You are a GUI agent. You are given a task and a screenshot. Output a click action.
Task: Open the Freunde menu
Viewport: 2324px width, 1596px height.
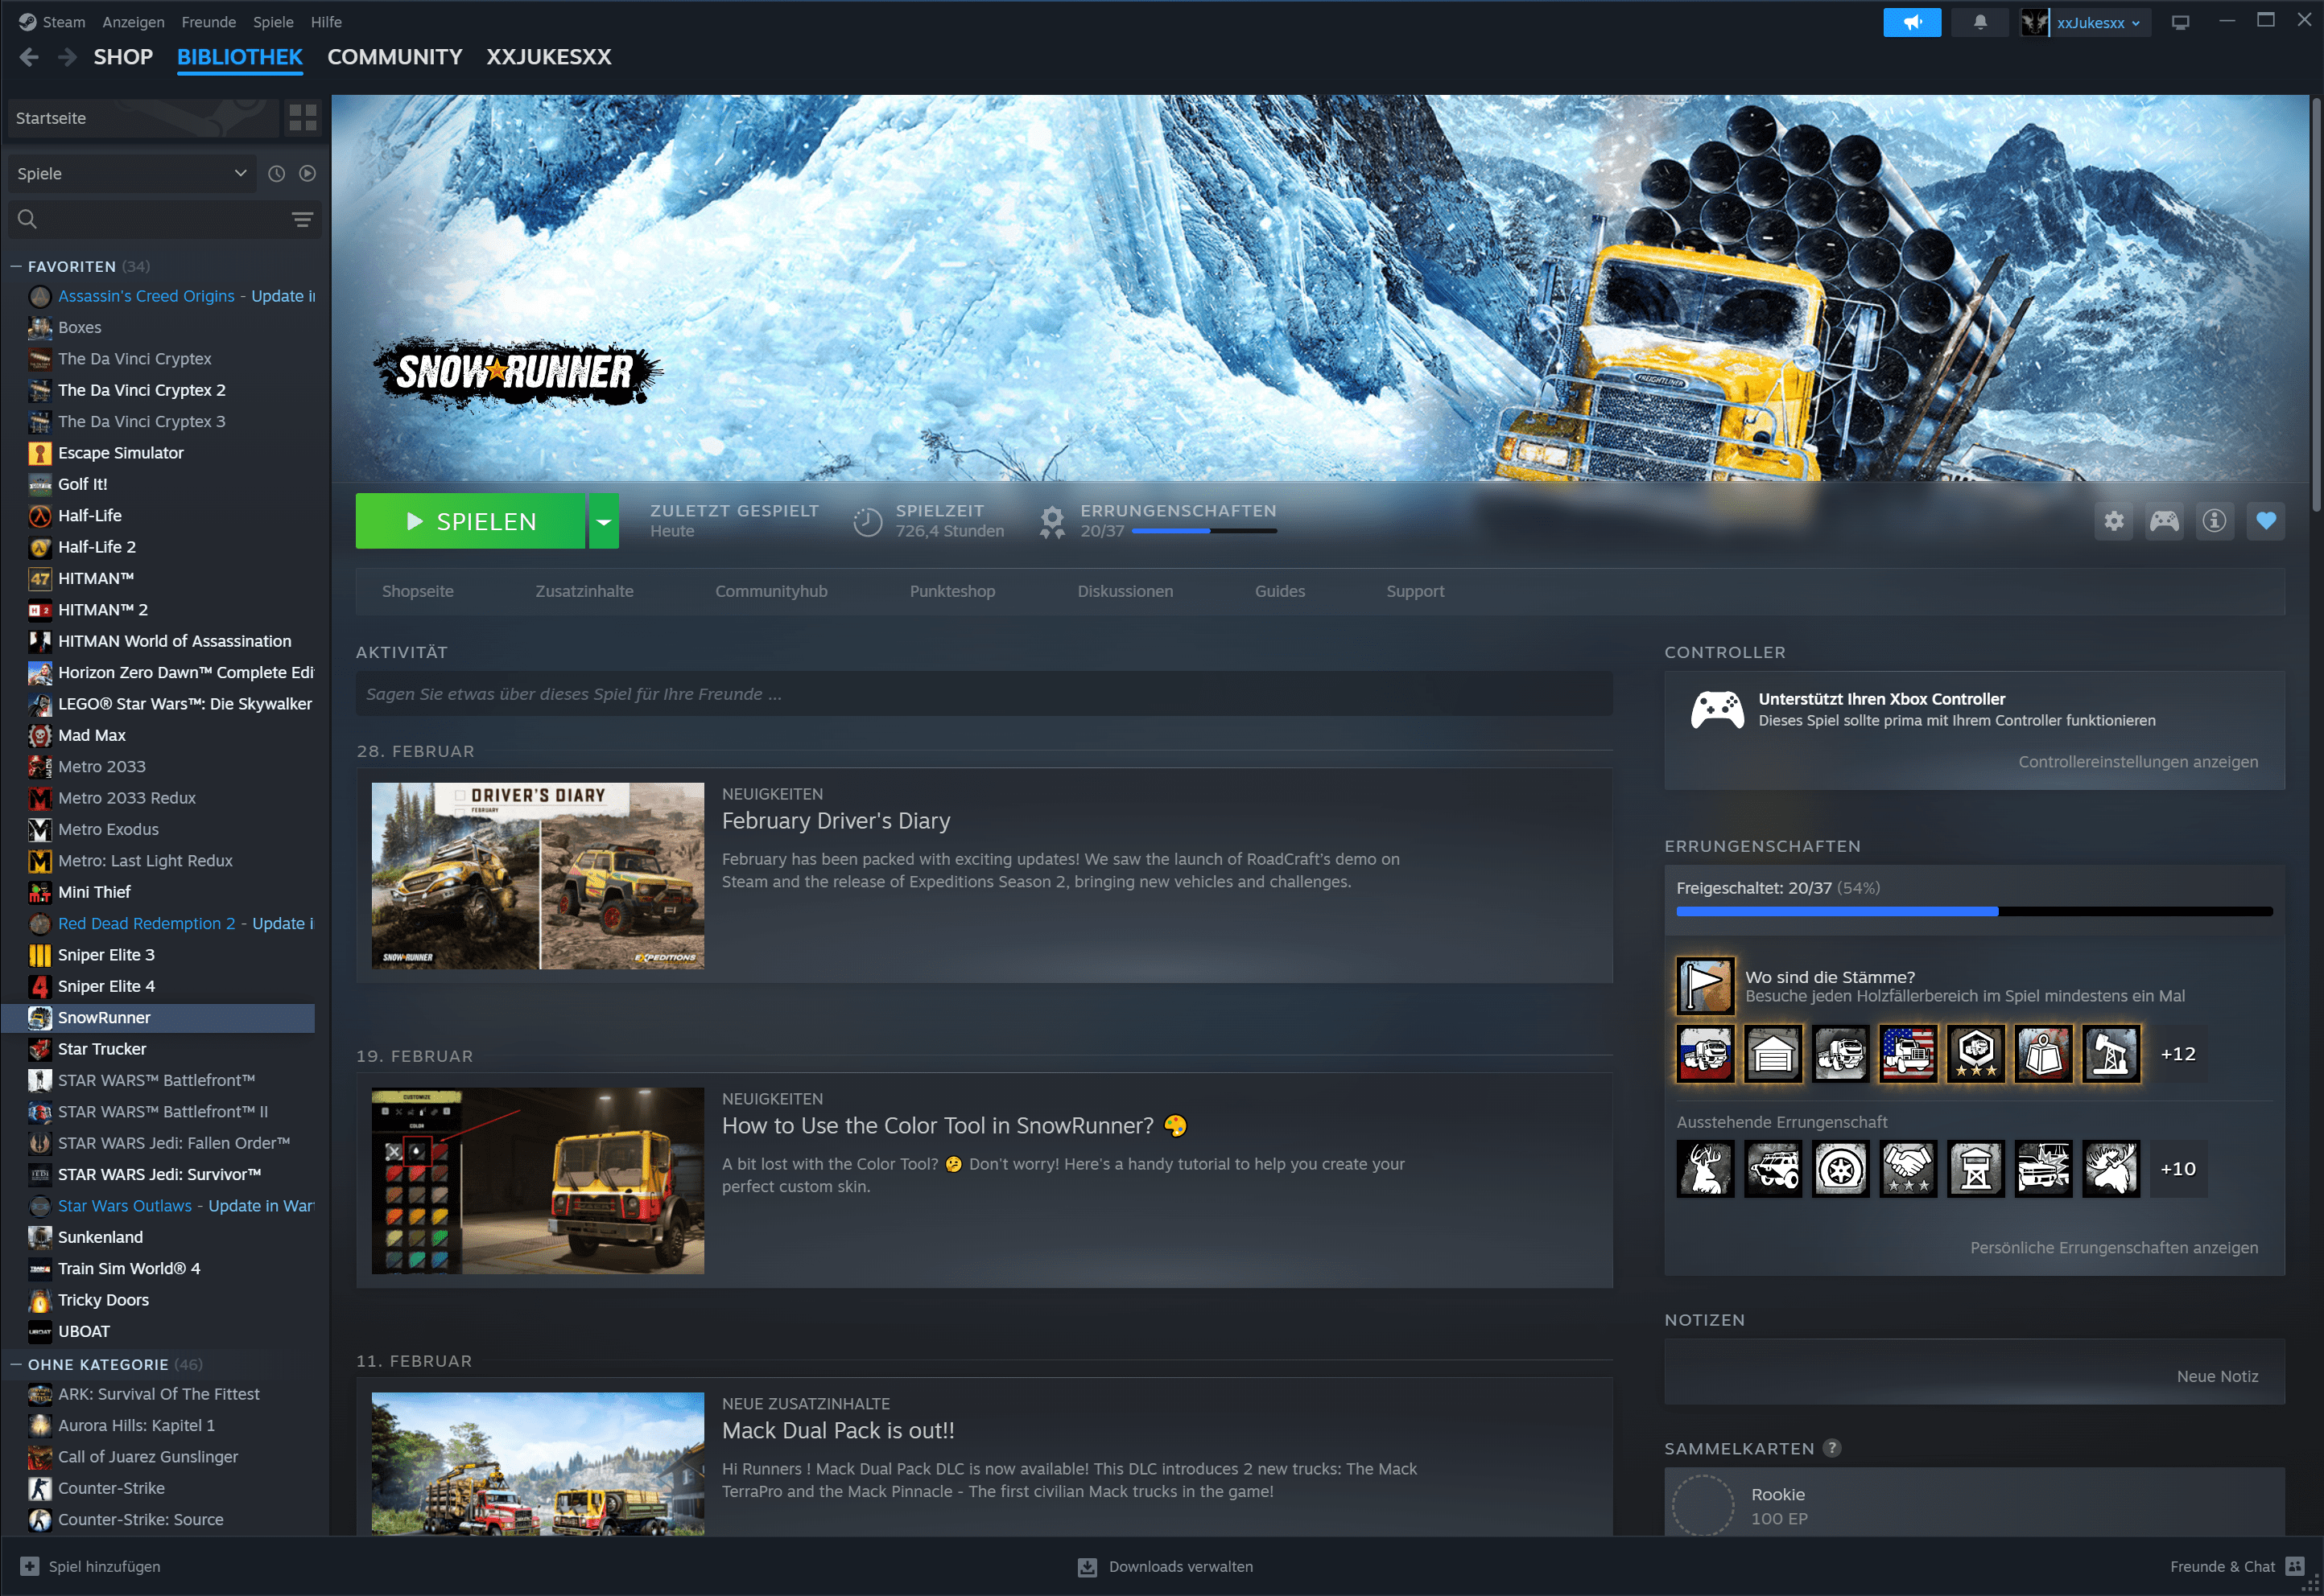[x=209, y=22]
